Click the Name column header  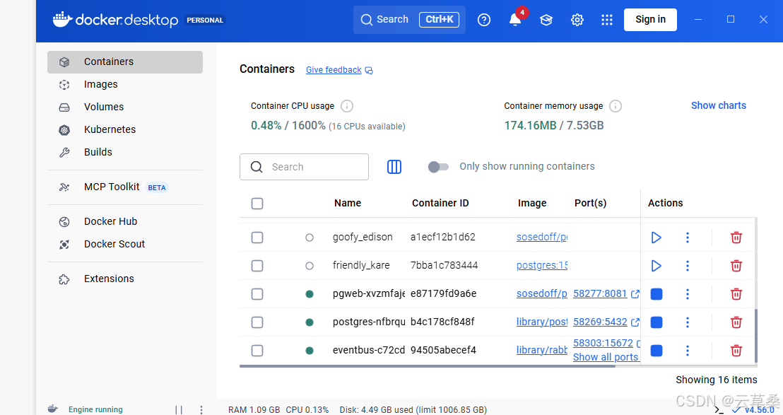(x=348, y=203)
